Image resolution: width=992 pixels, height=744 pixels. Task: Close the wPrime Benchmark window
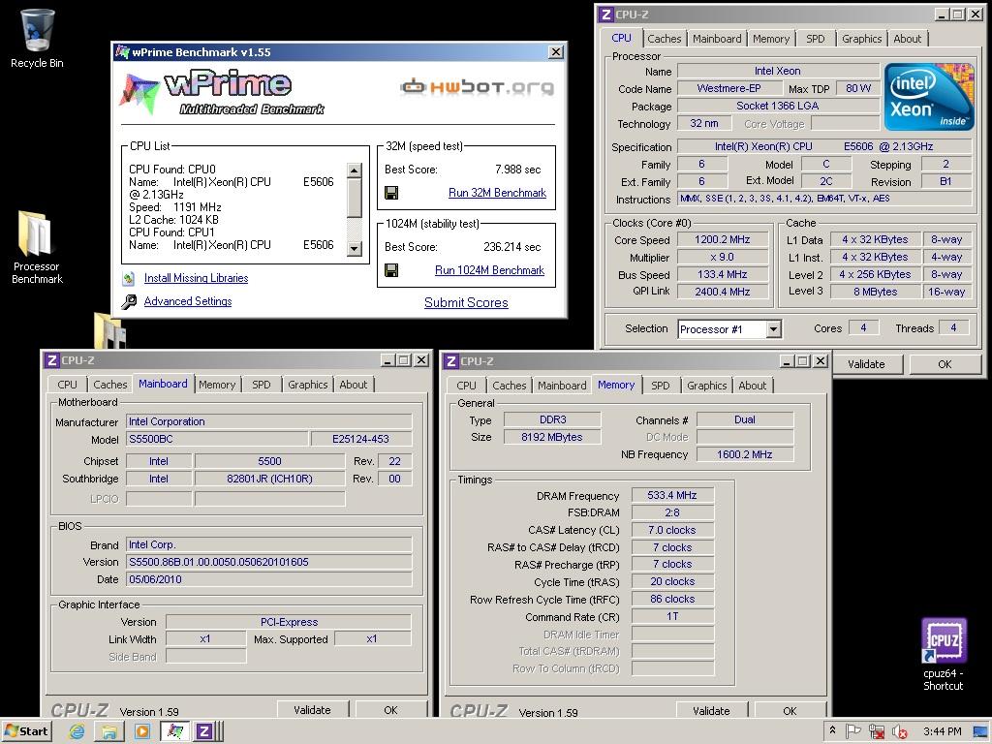point(555,52)
